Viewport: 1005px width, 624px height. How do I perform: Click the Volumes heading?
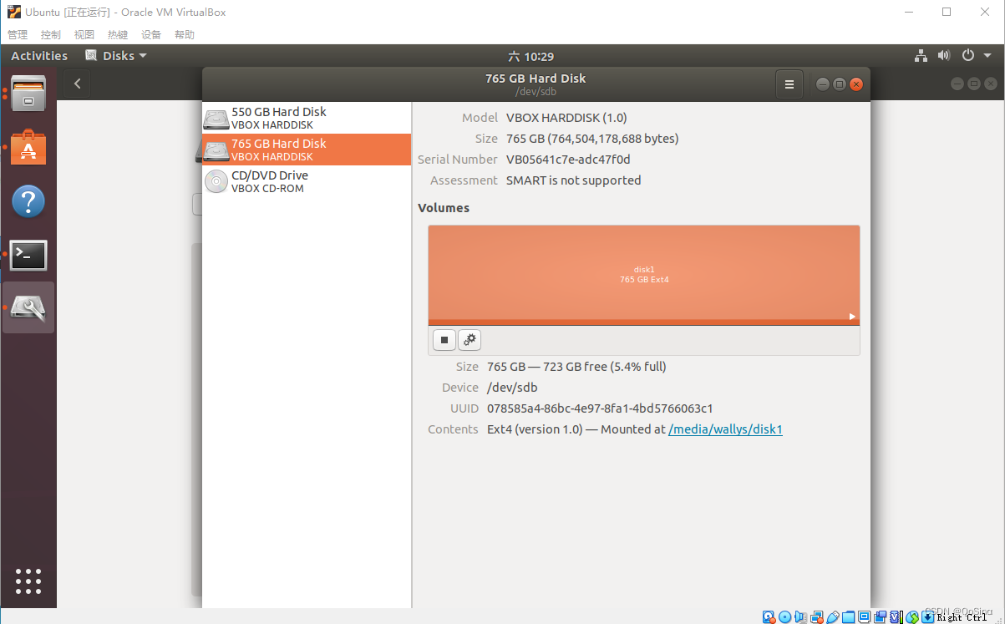(444, 208)
